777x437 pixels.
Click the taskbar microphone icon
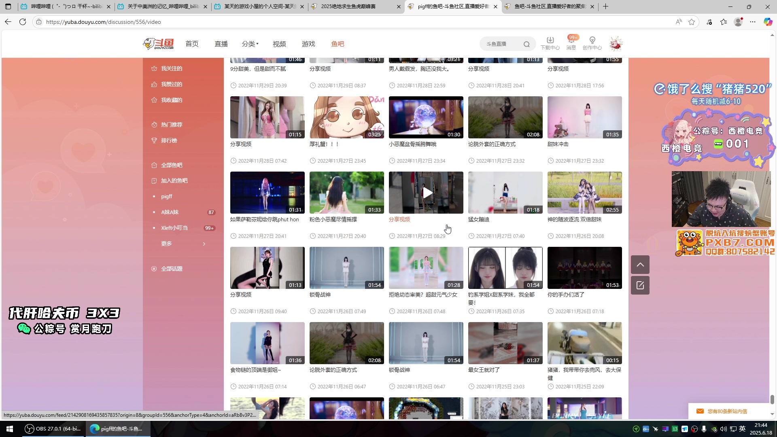tap(704, 429)
